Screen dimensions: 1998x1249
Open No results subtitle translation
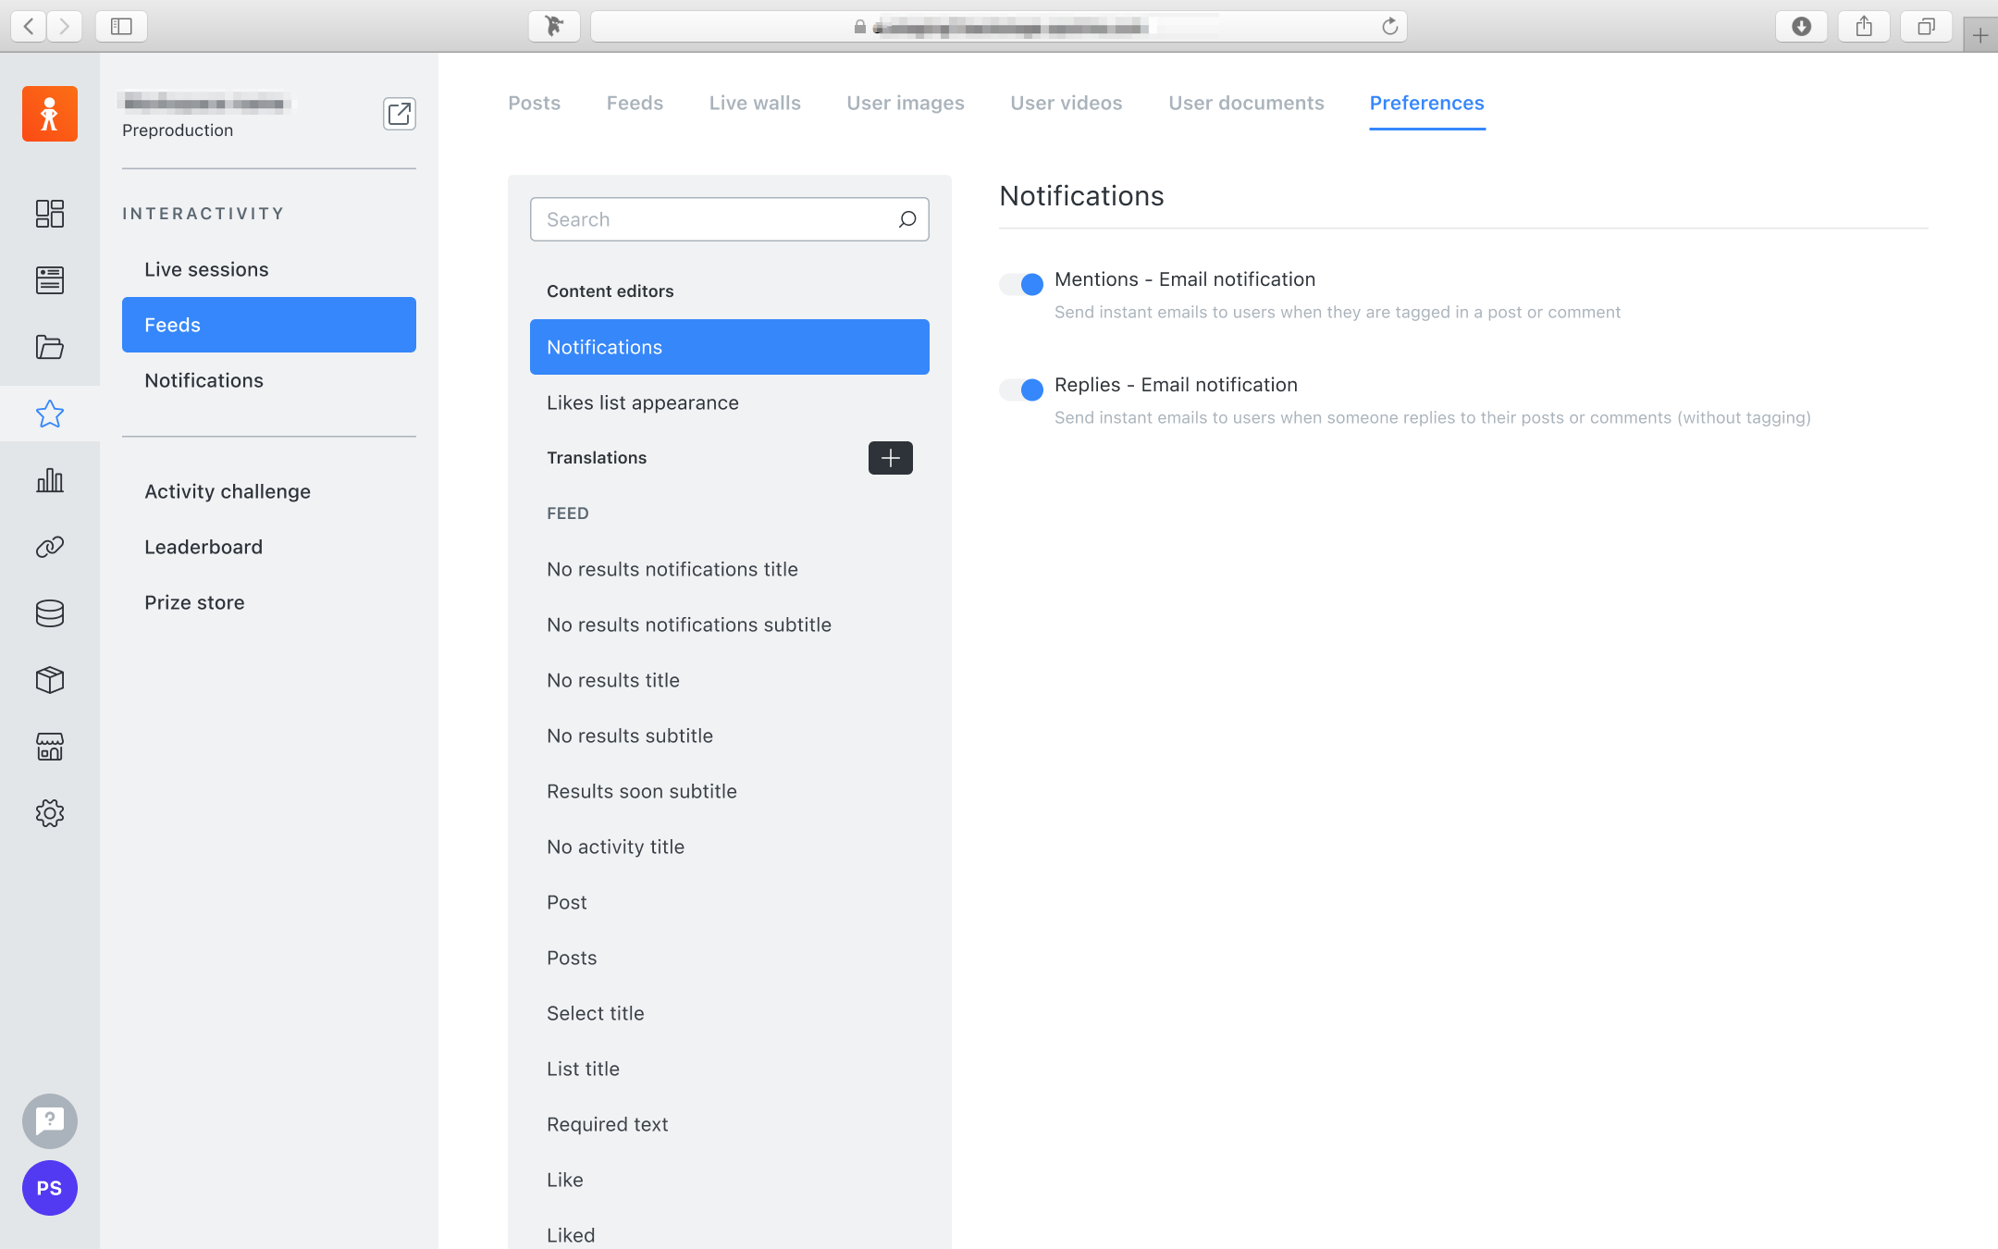(730, 736)
